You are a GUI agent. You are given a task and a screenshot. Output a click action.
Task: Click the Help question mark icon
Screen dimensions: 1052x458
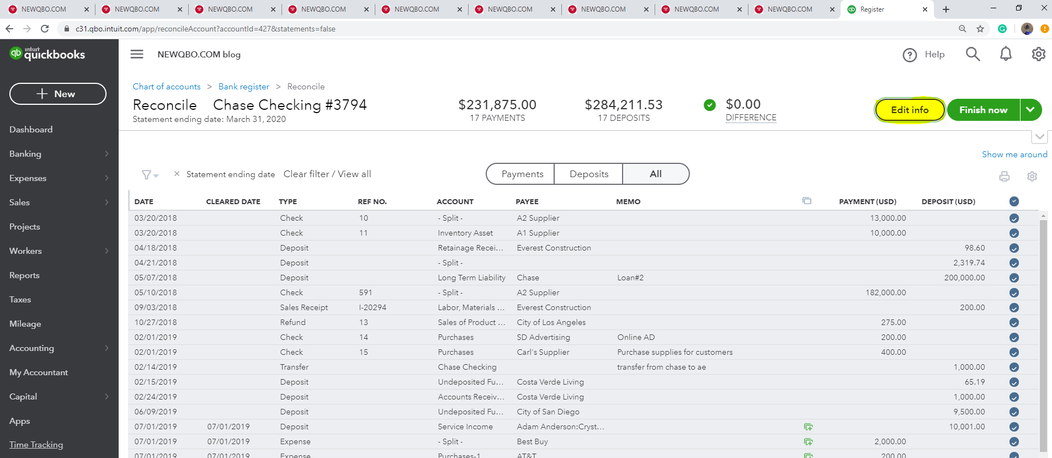pos(910,55)
